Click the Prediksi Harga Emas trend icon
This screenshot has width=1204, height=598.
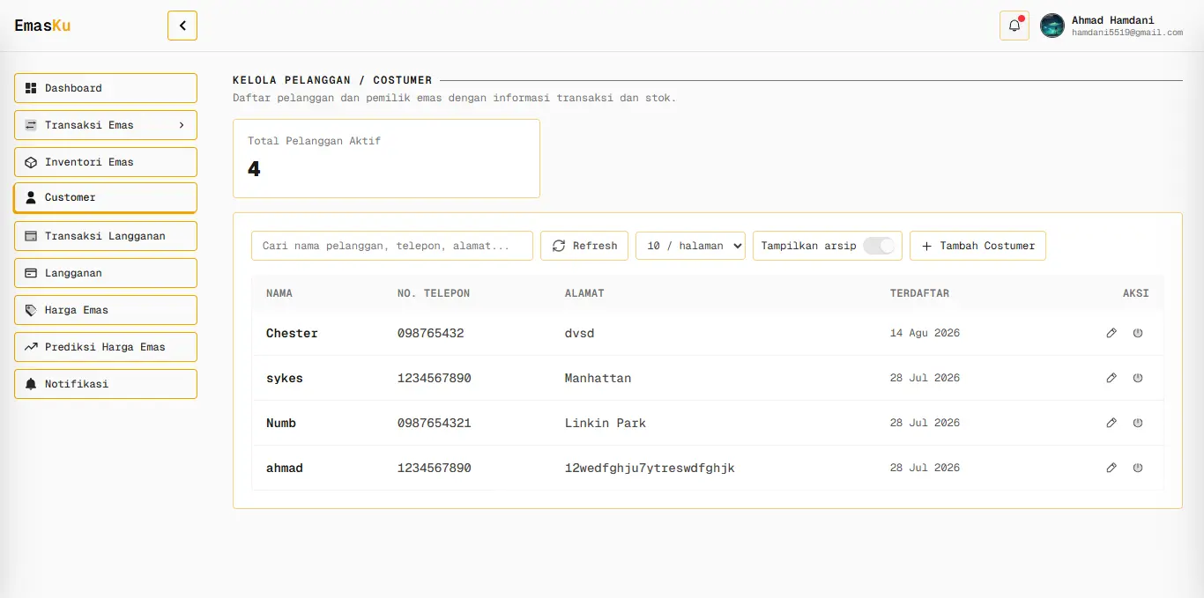31,347
